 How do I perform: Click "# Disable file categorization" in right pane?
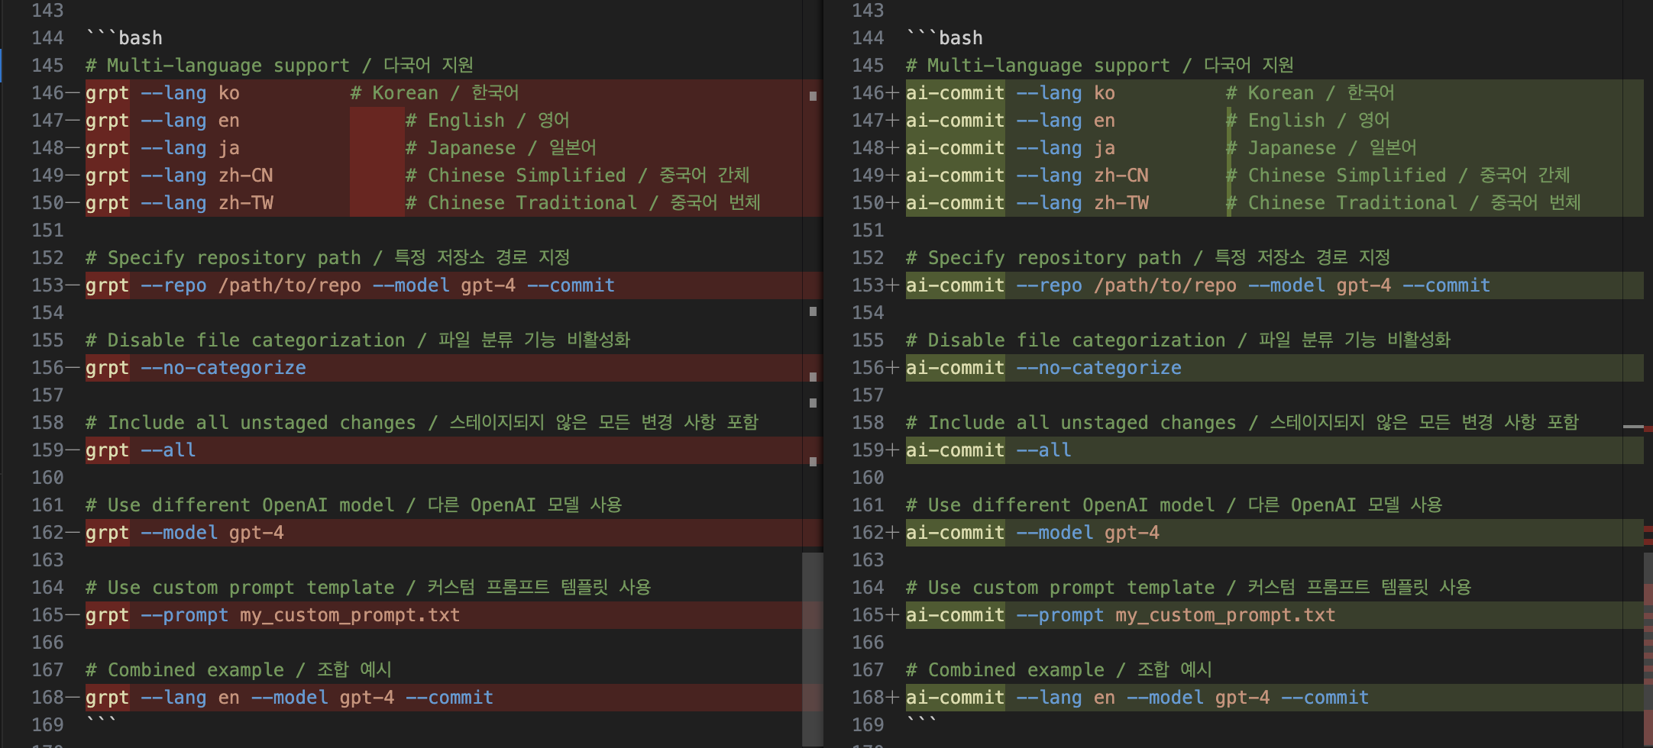point(1066,340)
